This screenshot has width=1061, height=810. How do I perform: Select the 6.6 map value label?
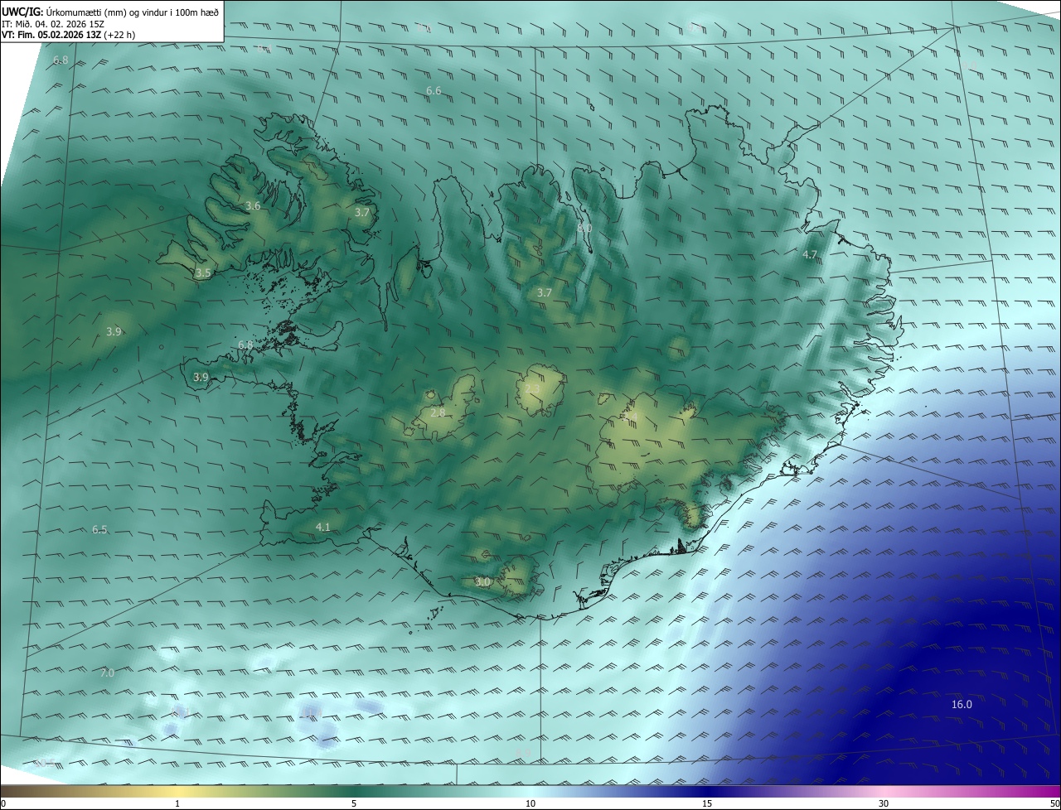434,90
